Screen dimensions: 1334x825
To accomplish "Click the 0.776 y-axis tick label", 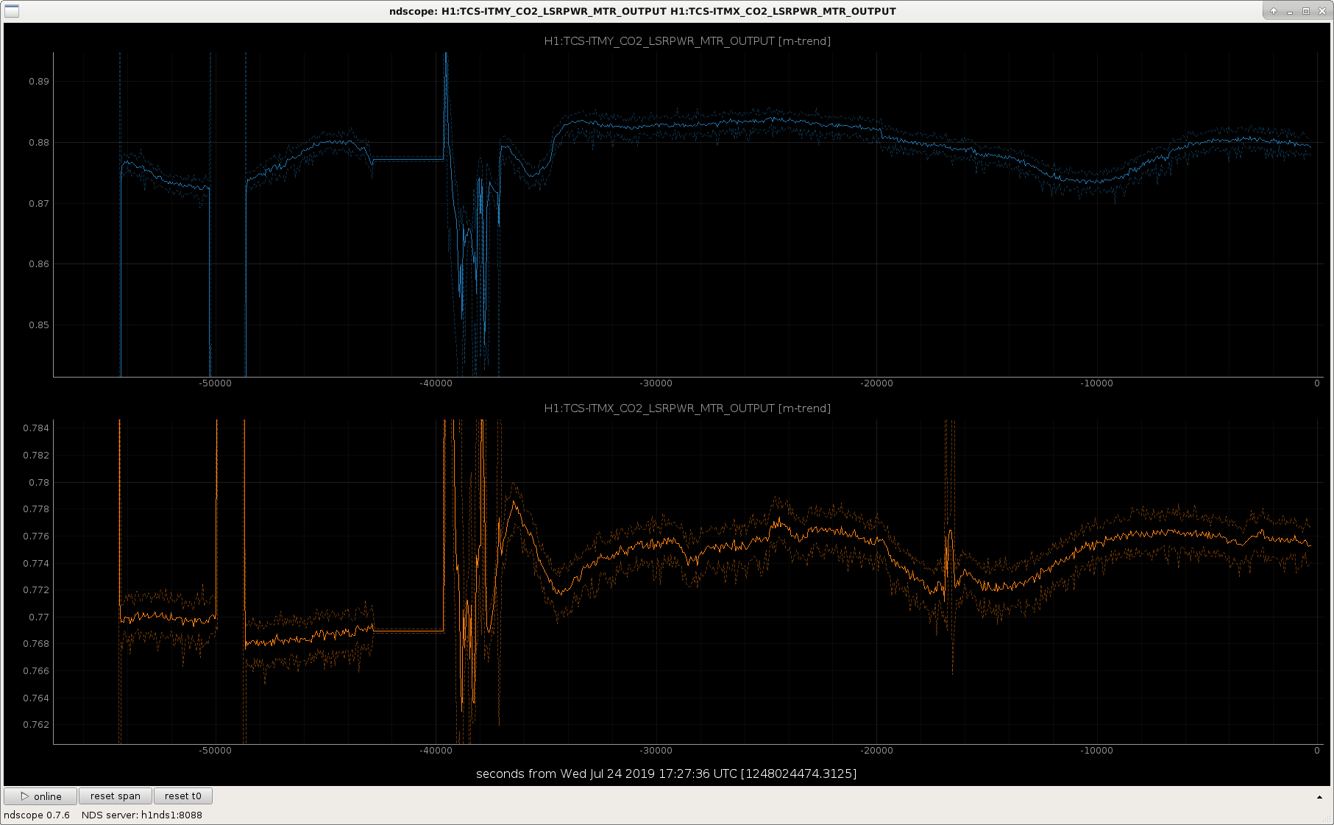I will (x=36, y=537).
